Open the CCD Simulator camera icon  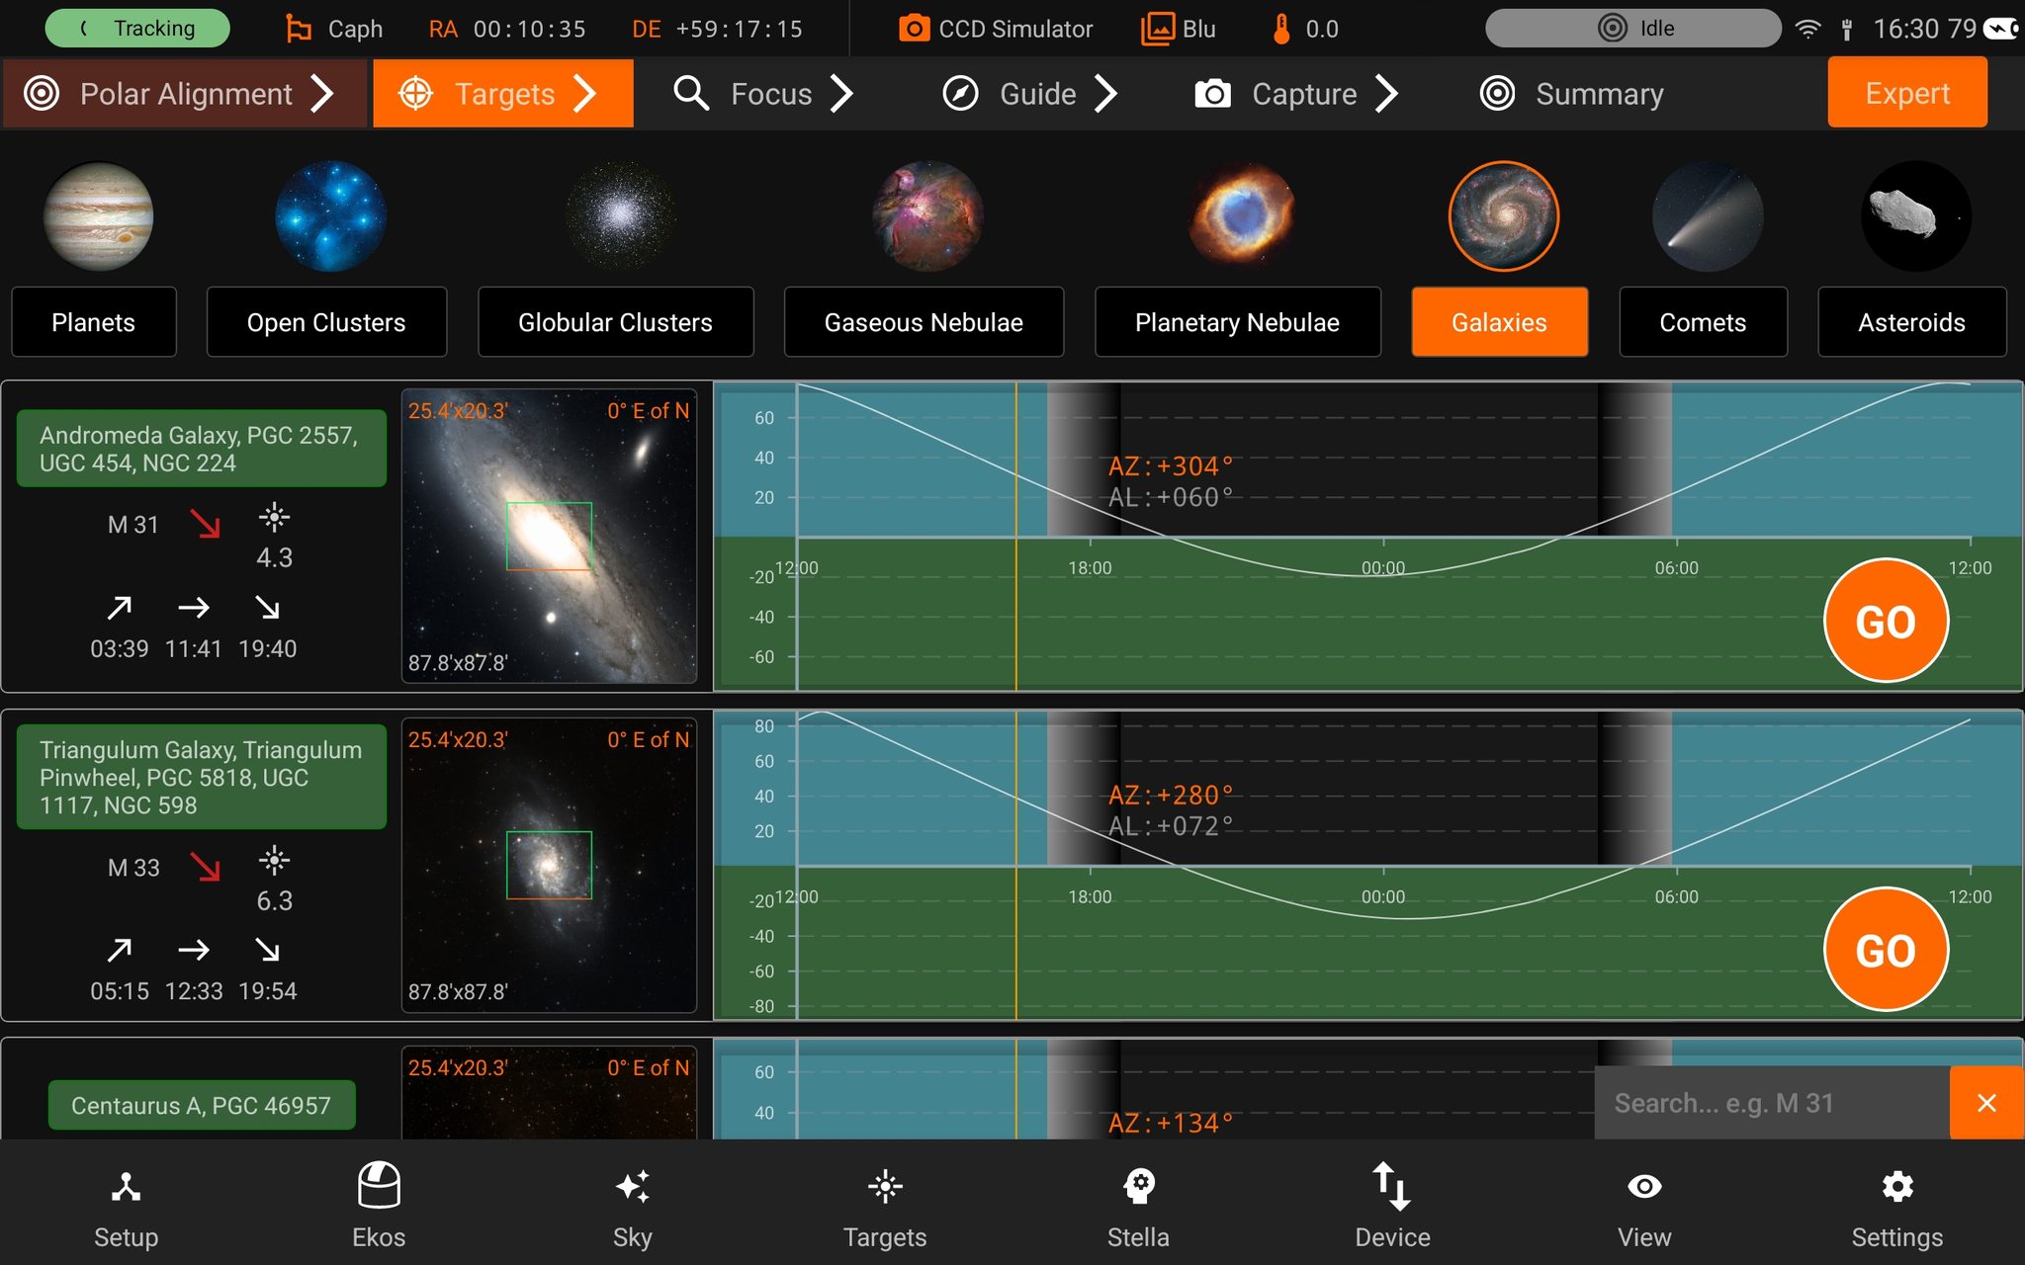pyautogui.click(x=914, y=29)
